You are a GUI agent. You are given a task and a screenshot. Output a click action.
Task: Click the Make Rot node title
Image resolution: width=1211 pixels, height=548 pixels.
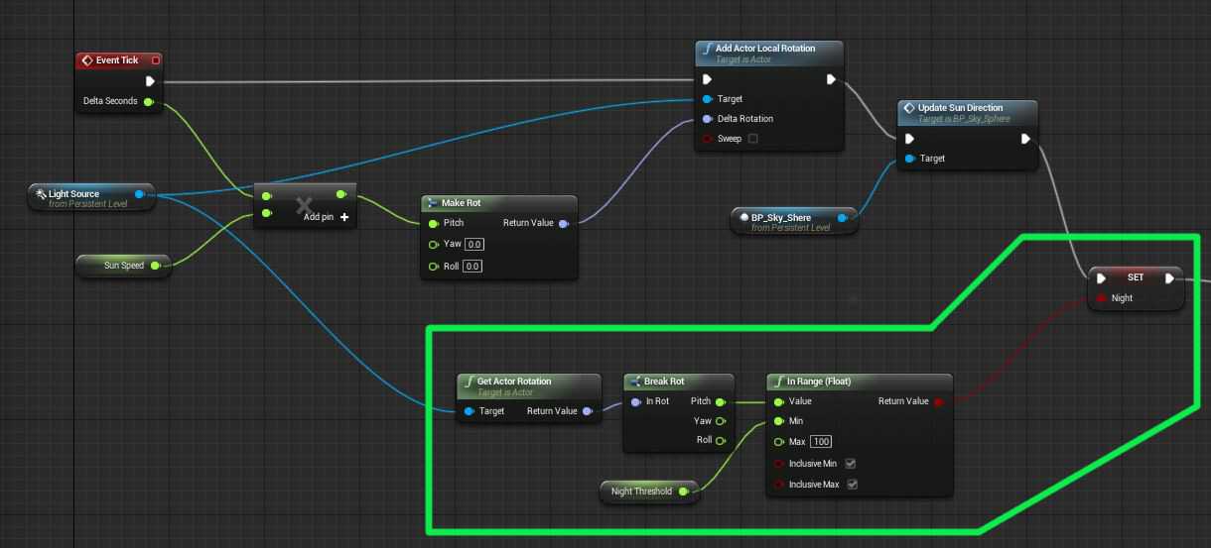point(461,203)
